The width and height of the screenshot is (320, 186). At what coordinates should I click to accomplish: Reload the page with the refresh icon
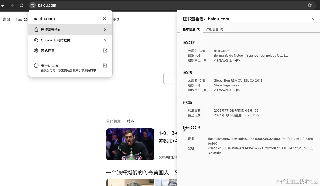click(22, 5)
